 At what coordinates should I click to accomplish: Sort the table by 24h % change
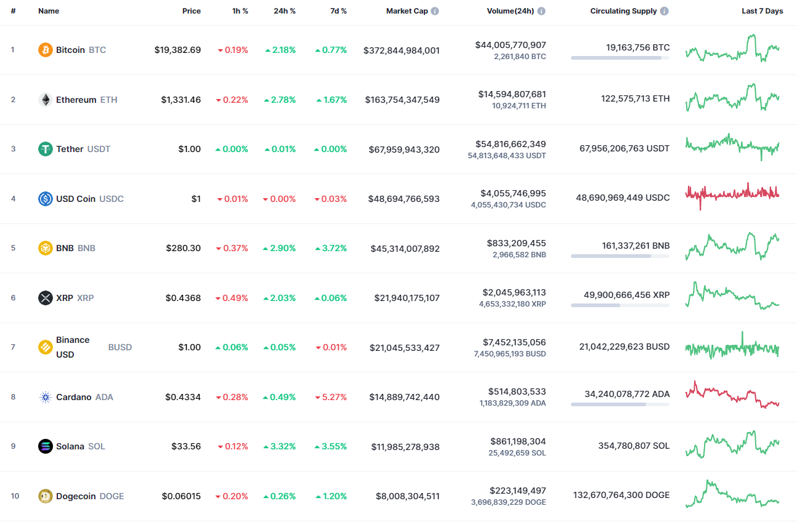pyautogui.click(x=284, y=10)
